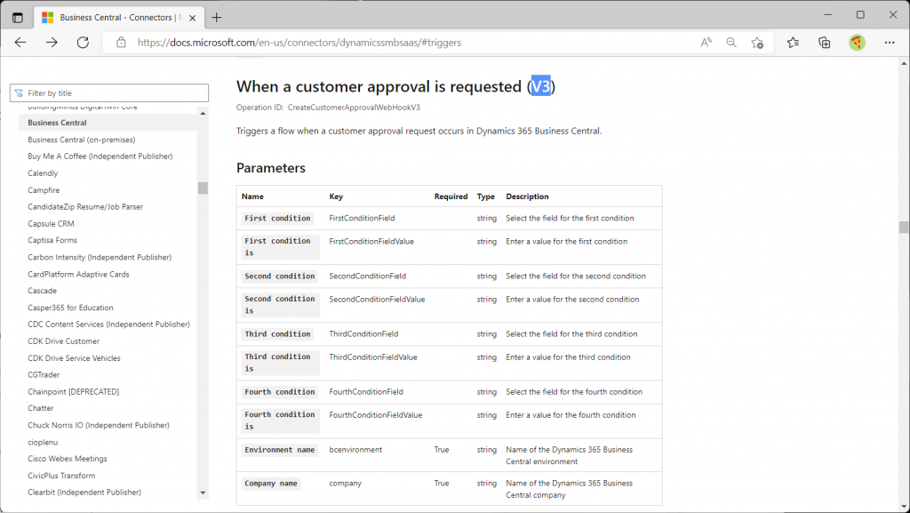Click the Operation ID CreateCustomerApprovalWebHookV3 text
910x513 pixels.
click(x=328, y=108)
